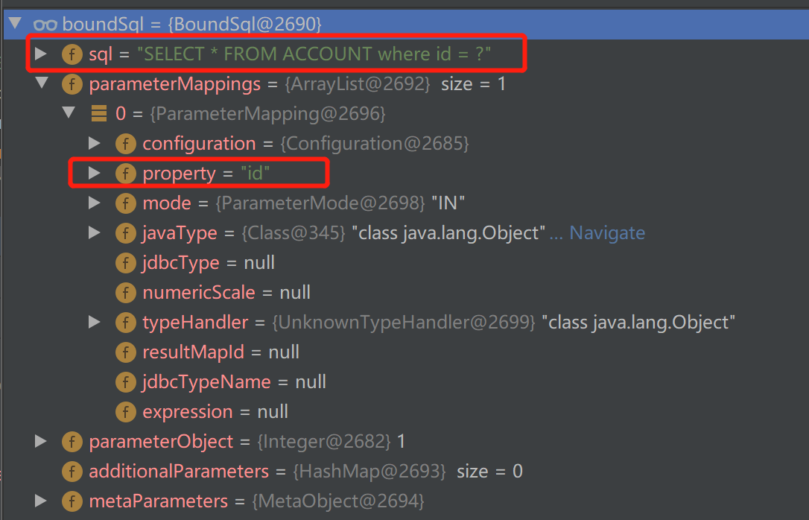Select the "class java.lang.Object" javaType value
This screenshot has width=809, height=520.
click(449, 233)
